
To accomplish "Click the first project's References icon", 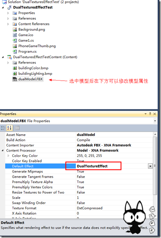I will point(15,19).
